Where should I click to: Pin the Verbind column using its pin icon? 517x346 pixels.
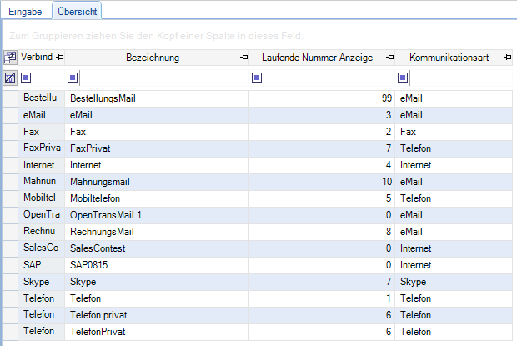(x=59, y=58)
